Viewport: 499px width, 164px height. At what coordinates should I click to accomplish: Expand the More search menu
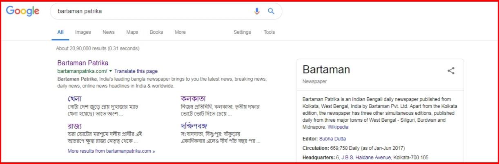(180, 32)
